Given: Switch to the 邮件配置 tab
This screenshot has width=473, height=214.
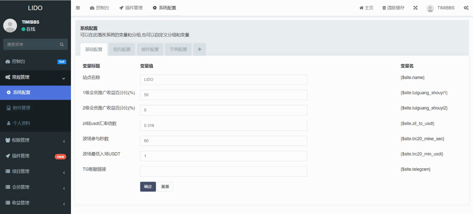Looking at the screenshot, I should click(x=150, y=49).
